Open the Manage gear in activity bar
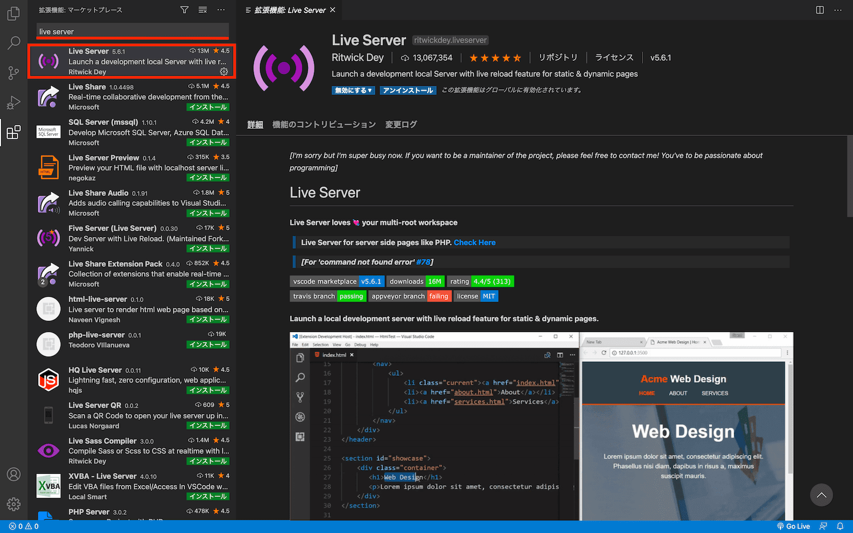Screen dimensions: 853x533 [x=14, y=504]
